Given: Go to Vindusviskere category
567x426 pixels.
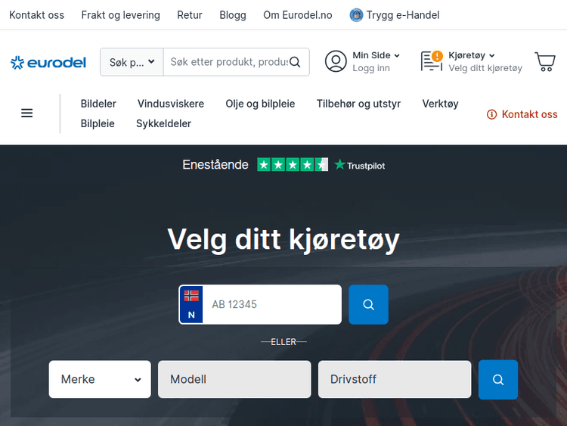Looking at the screenshot, I should [171, 104].
